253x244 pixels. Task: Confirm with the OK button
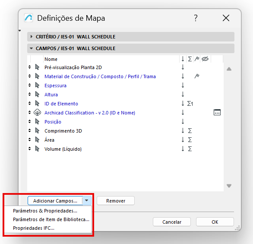215,222
